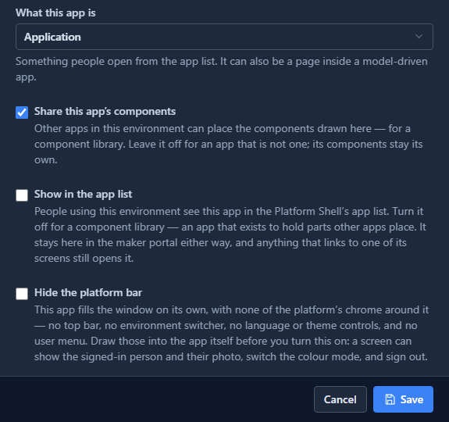The width and height of the screenshot is (449, 422).
Task: Click description starting "People using this environment"
Action: pyautogui.click(x=230, y=235)
